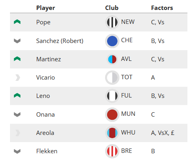
Task: Open the Leno player name
Action: click(43, 96)
